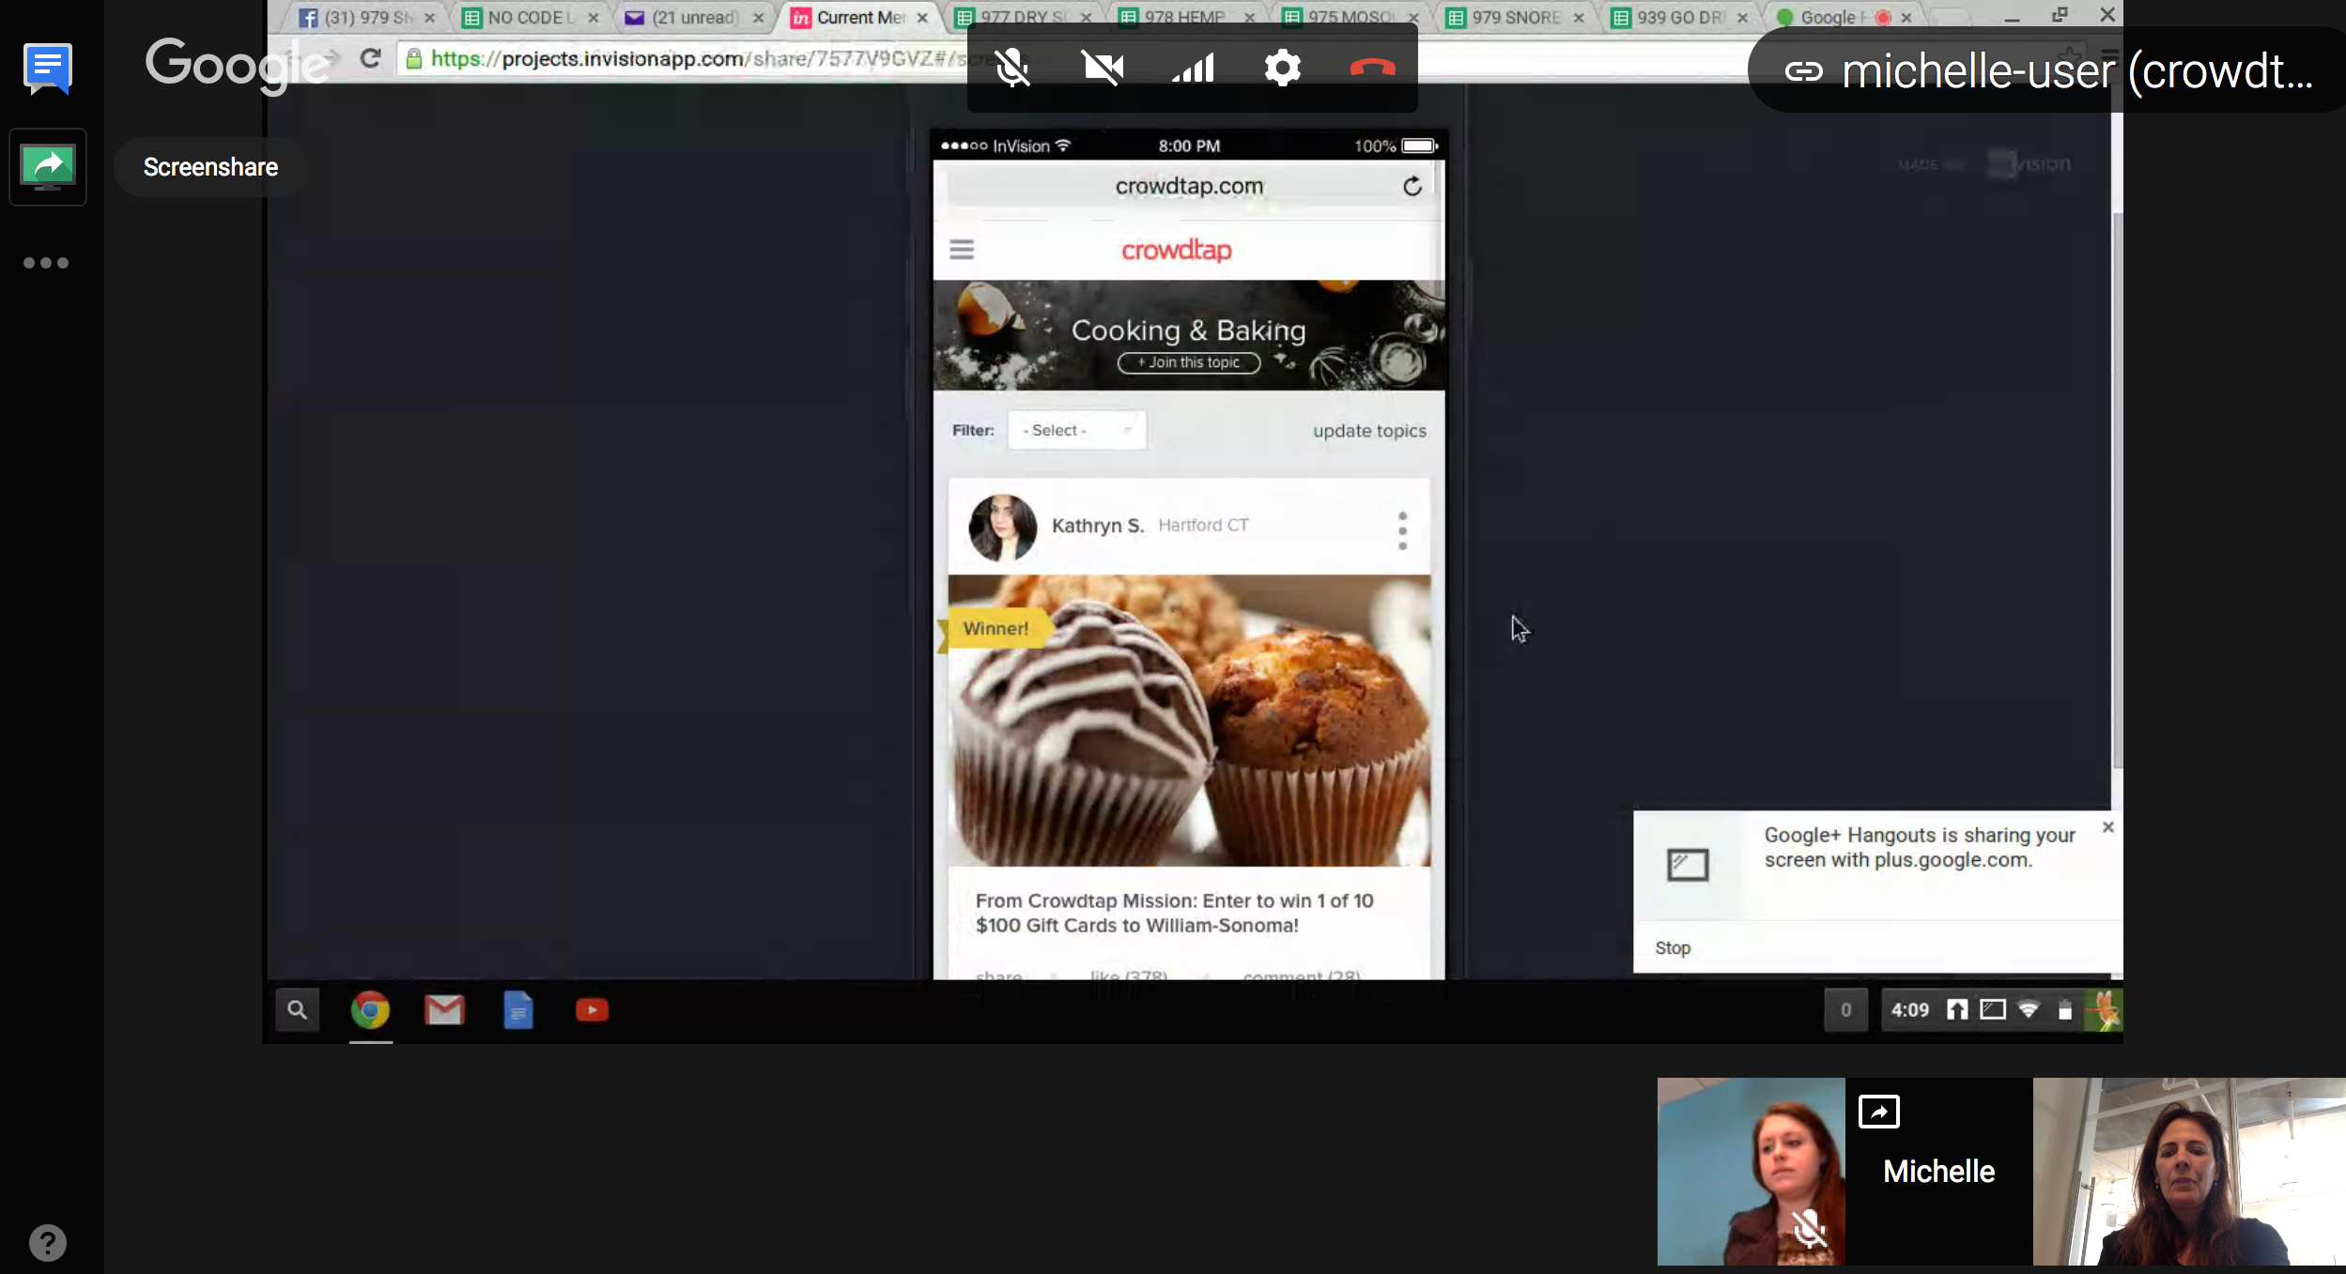Screen dimensions: 2346x1274
Task: Click the Screenshare tooltip label
Action: (210, 167)
